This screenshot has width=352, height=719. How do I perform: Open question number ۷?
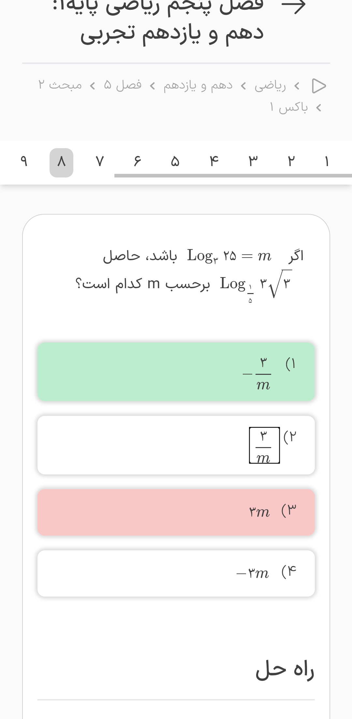[x=100, y=162]
